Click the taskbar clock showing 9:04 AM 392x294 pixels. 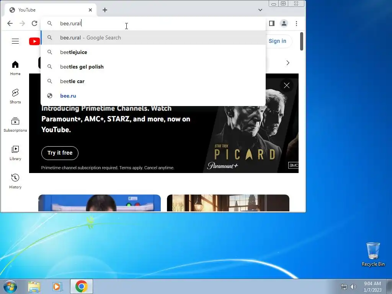[x=372, y=287]
